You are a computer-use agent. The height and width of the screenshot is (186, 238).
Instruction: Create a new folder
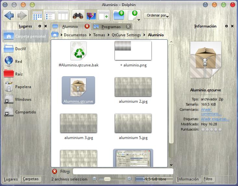click(119, 16)
